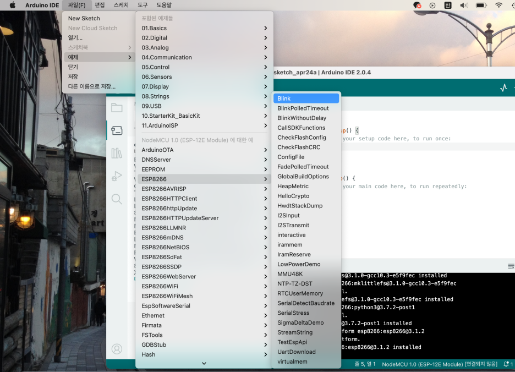
Task: Choose 다른 이름으로 저장... menu entry
Action: point(98,86)
